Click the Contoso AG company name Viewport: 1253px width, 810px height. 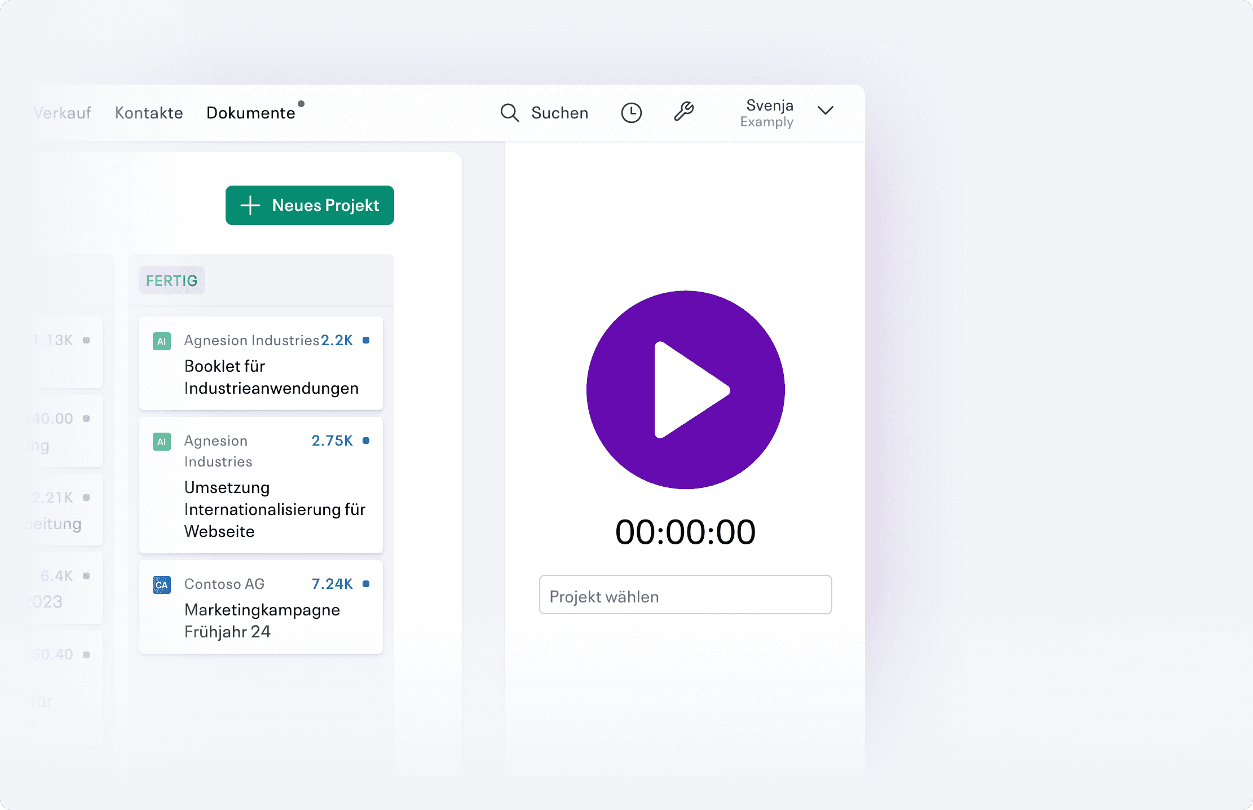(x=224, y=584)
